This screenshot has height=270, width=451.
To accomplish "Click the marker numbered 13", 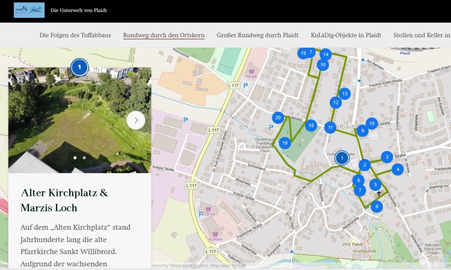I will (344, 94).
